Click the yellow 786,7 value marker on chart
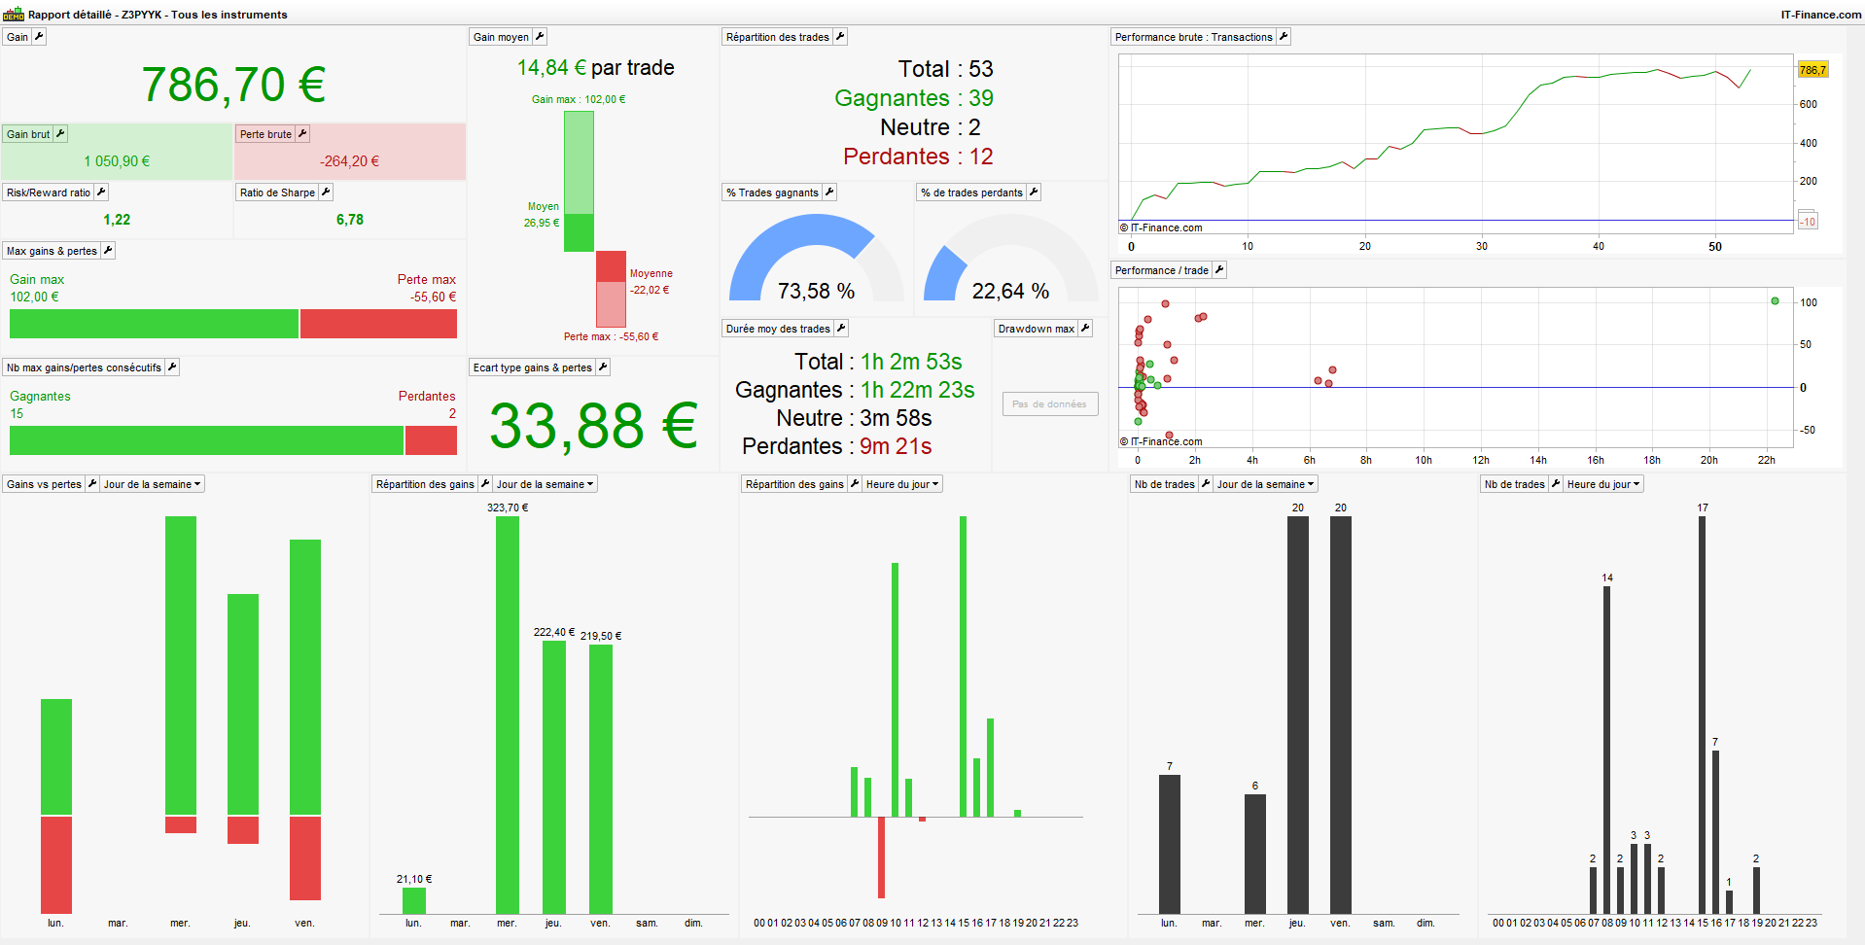This screenshot has width=1865, height=945. click(x=1812, y=70)
